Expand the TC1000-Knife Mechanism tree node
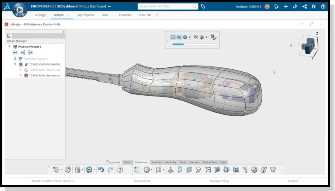Image resolution: width=335 pixels, height=191 pixels. point(21,75)
